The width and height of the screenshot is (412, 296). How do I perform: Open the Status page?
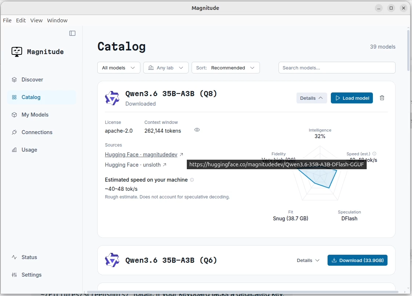42,257
